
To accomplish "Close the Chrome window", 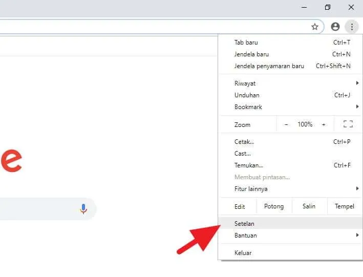I will (351, 7).
